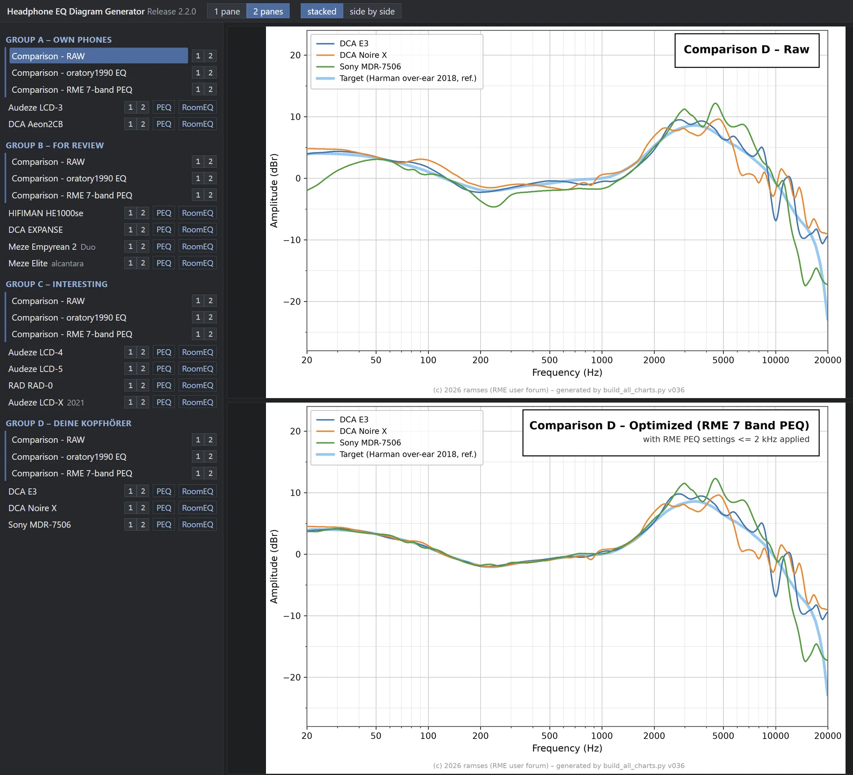Image resolution: width=853 pixels, height=775 pixels.
Task: Select the DCA E3 headphone name
Action: point(22,491)
